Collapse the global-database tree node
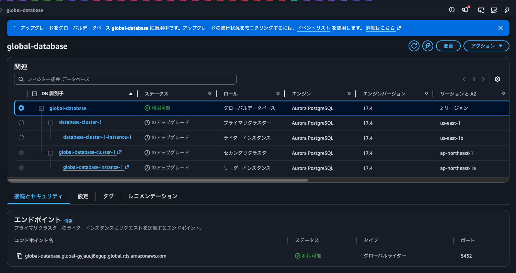This screenshot has width=516, height=273. coord(41,108)
